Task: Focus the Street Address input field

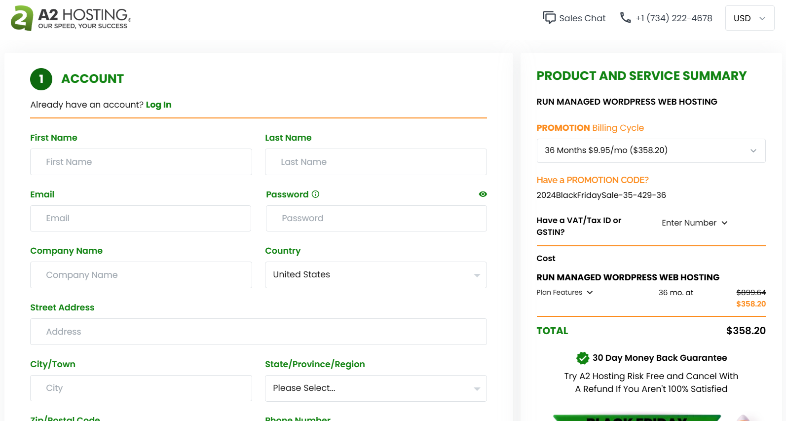Action: pyautogui.click(x=259, y=332)
